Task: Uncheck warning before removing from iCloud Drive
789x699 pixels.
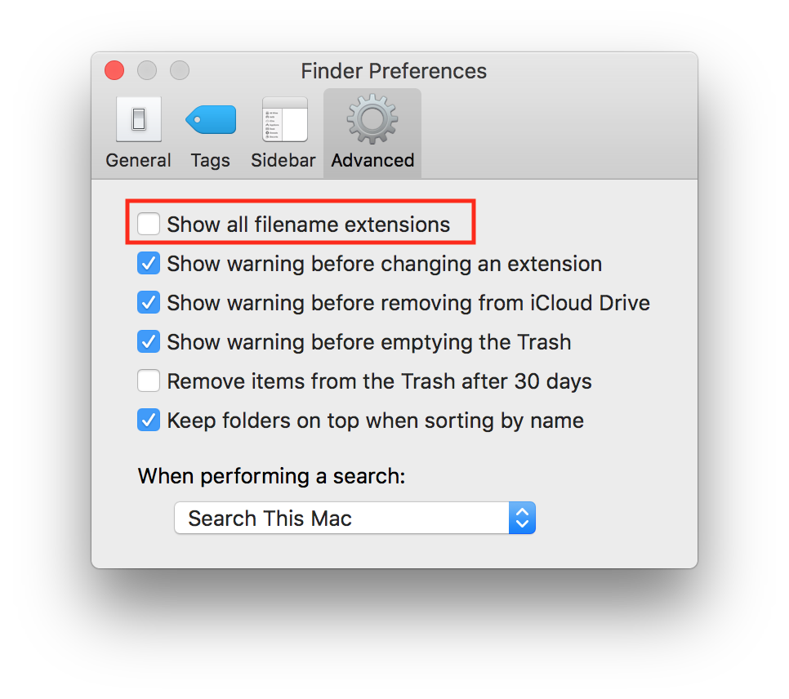Action: [x=149, y=302]
